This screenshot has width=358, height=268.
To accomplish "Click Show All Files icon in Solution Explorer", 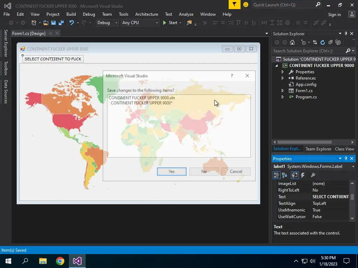I will [x=338, y=42].
